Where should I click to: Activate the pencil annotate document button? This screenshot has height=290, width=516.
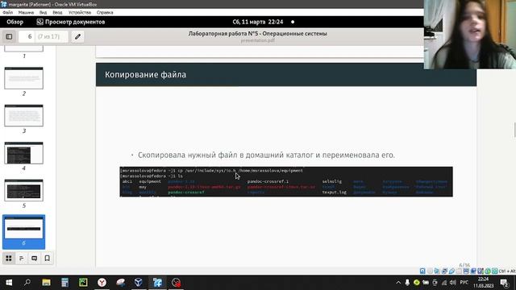tap(77, 36)
